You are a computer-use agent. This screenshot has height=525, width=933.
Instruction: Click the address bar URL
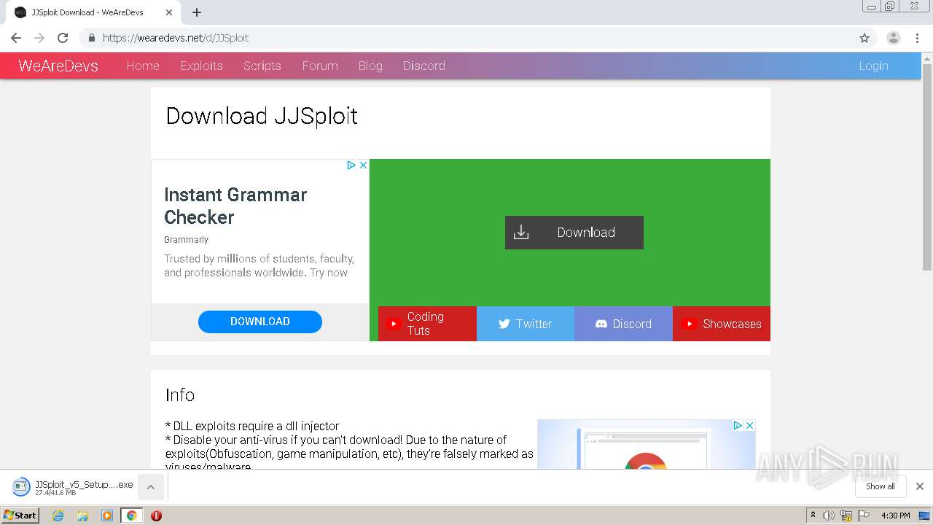[x=176, y=38]
